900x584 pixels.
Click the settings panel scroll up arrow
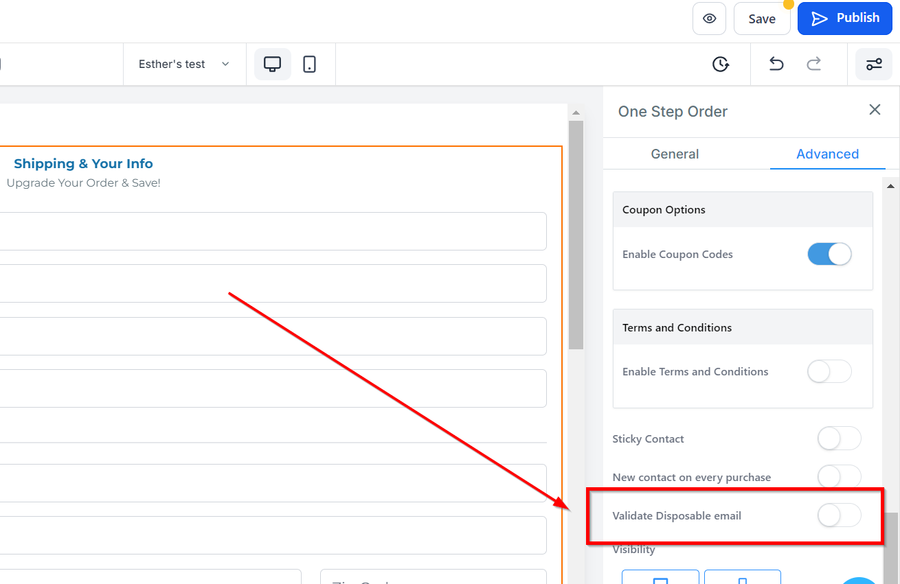coord(890,186)
